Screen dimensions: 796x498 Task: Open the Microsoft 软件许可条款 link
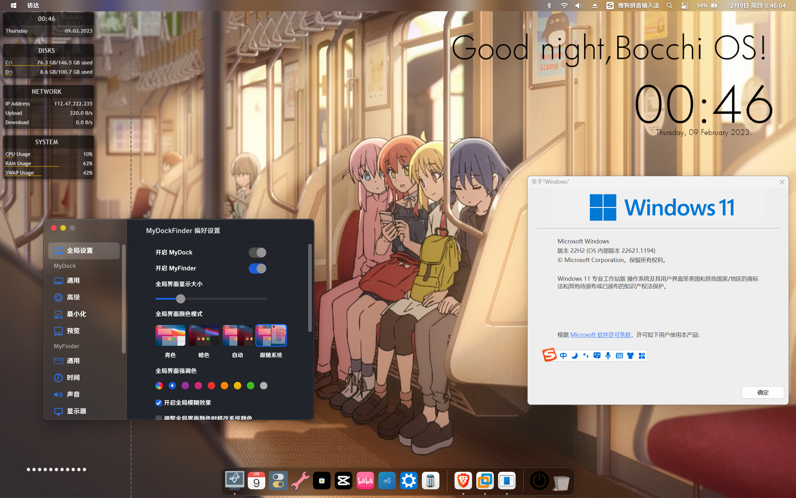coord(600,335)
